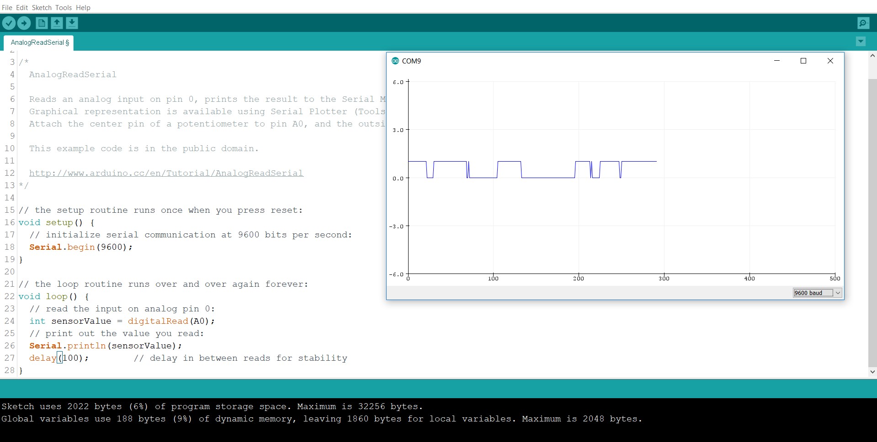Image resolution: width=877 pixels, height=442 pixels.
Task: Click the 'Global variables use 188 bytes' console line
Action: [322, 419]
